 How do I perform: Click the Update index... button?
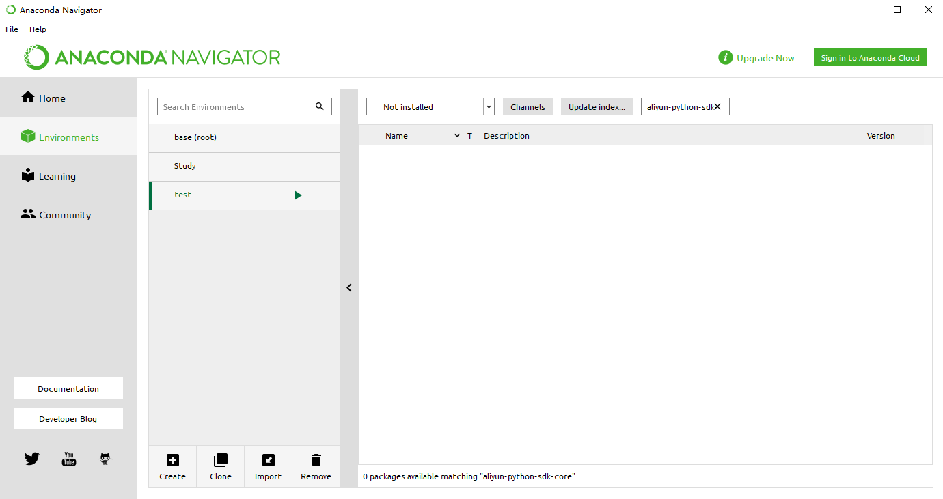597,106
